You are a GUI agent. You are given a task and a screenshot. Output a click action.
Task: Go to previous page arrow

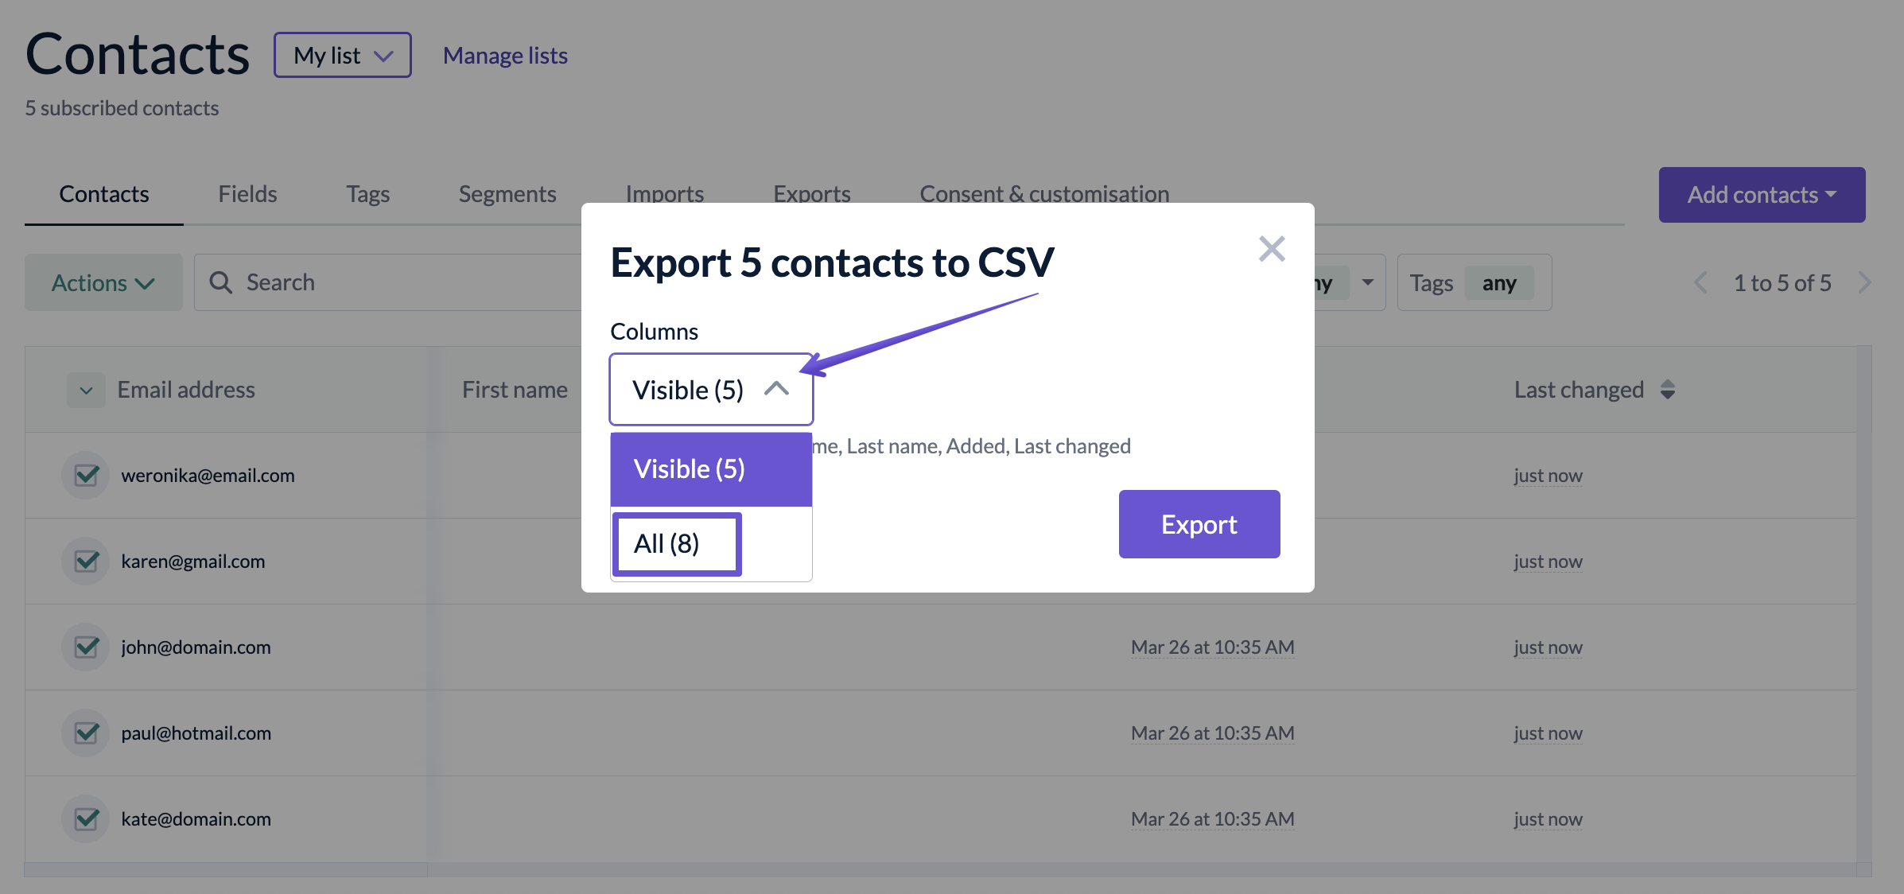point(1700,282)
